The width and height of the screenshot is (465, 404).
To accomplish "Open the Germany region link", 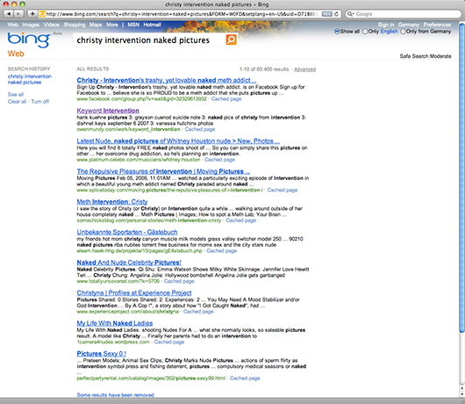I will 408,25.
